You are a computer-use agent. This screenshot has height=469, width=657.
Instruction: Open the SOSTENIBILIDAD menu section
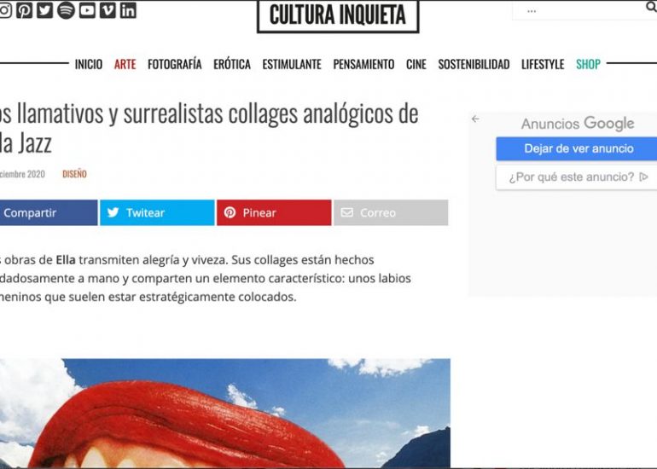(x=474, y=64)
